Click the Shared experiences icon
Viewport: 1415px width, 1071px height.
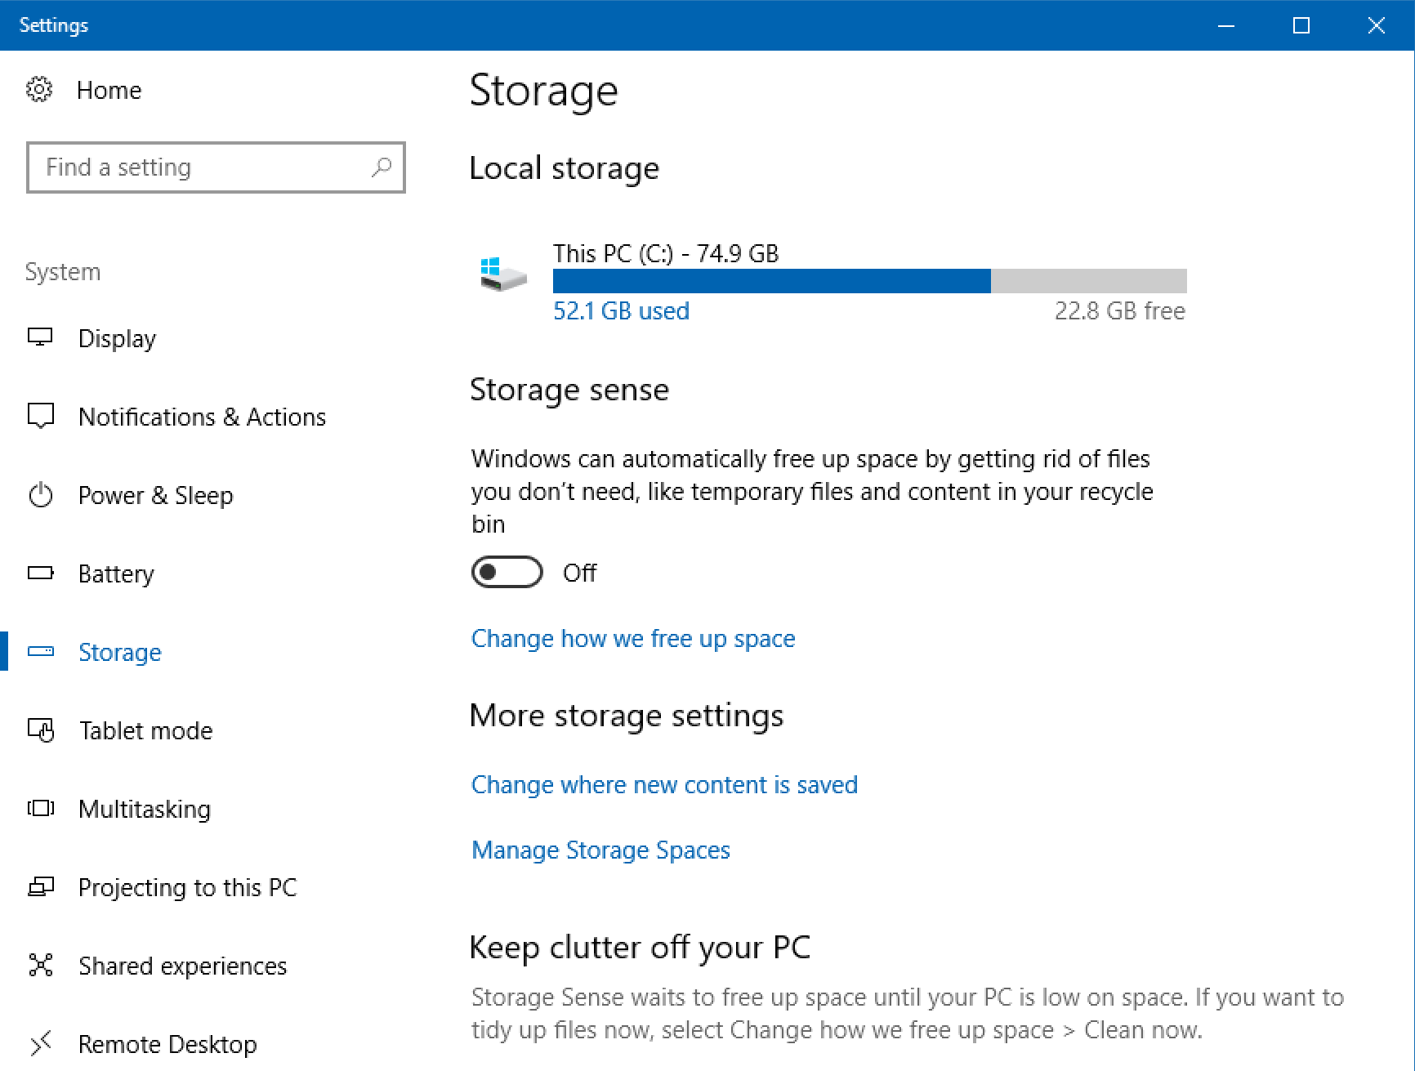[41, 965]
